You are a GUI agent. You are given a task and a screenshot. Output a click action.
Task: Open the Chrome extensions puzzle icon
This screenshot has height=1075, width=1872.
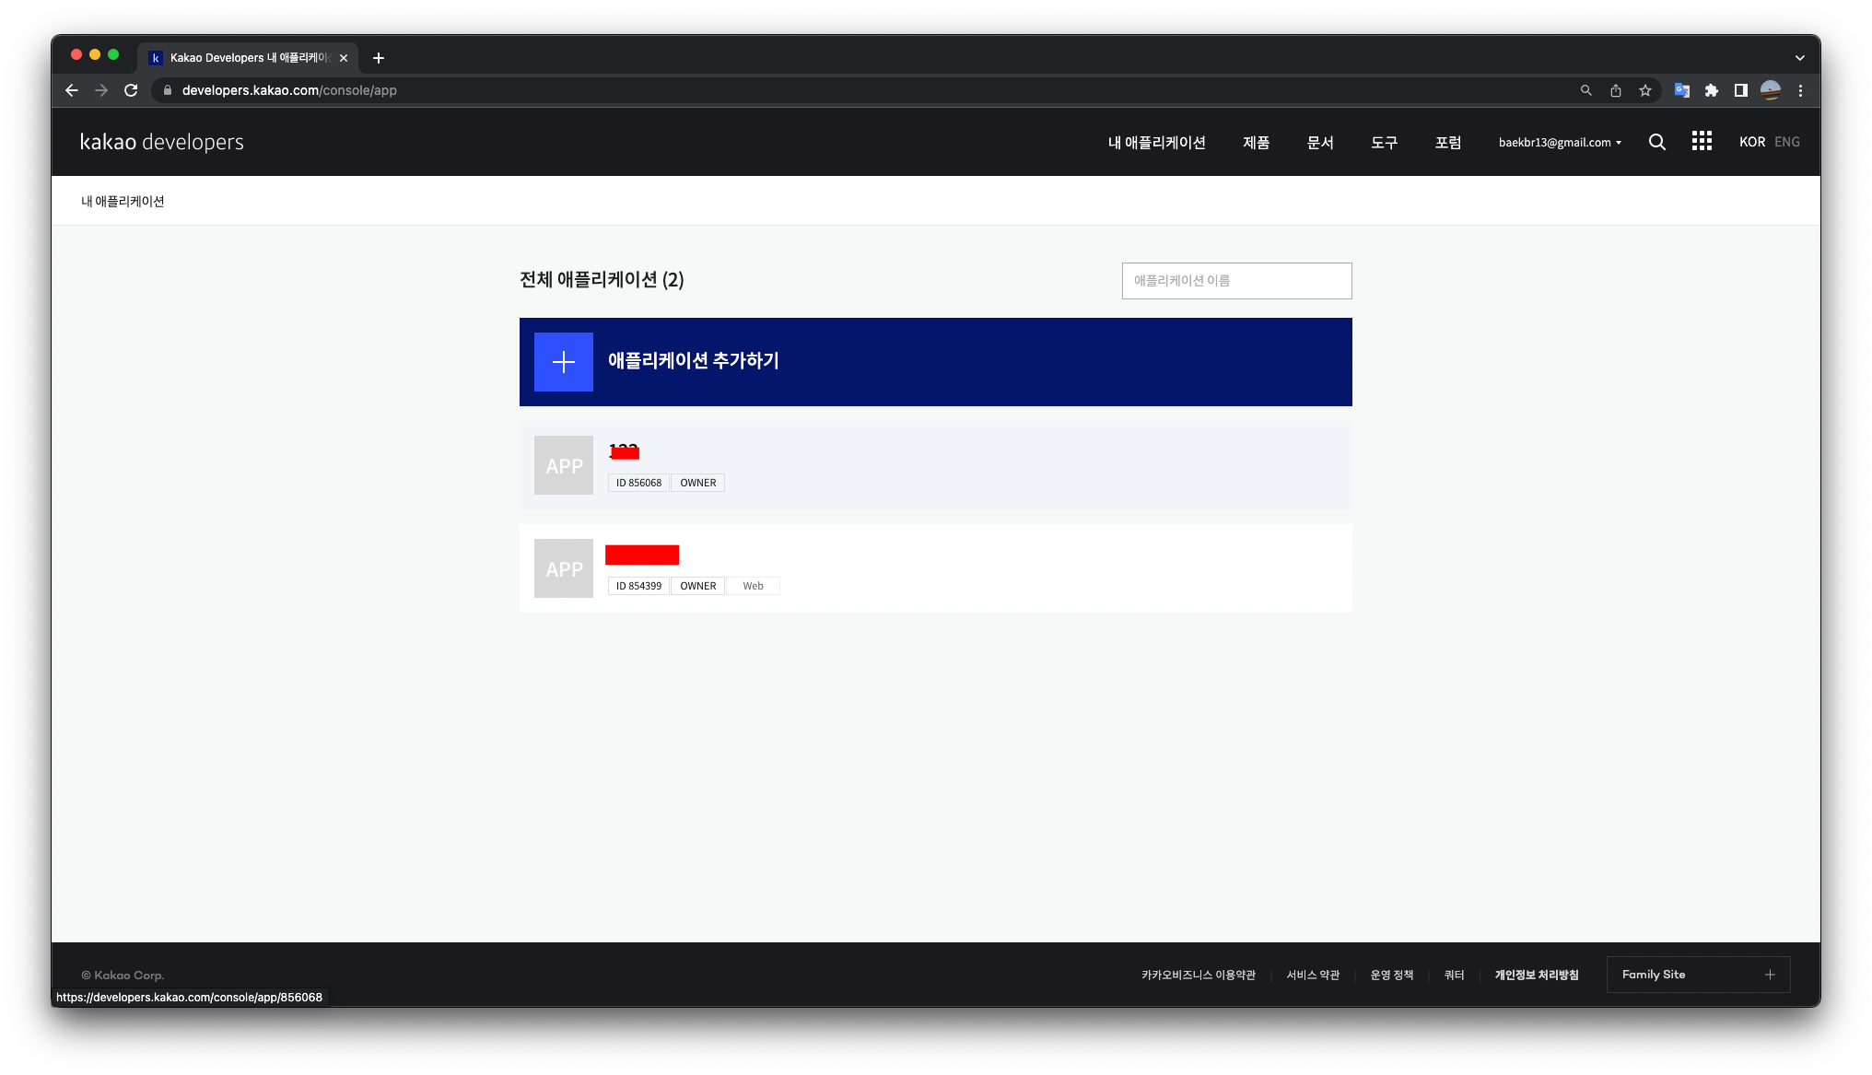(1712, 90)
